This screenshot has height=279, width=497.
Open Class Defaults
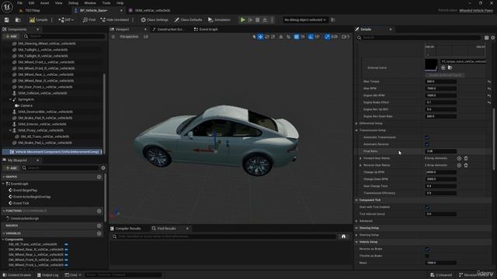(x=188, y=20)
